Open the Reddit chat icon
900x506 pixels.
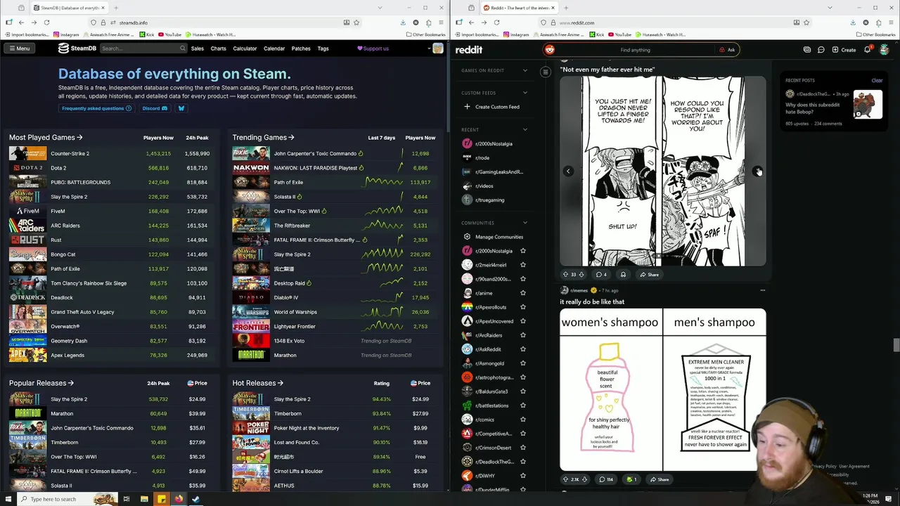coord(821,50)
